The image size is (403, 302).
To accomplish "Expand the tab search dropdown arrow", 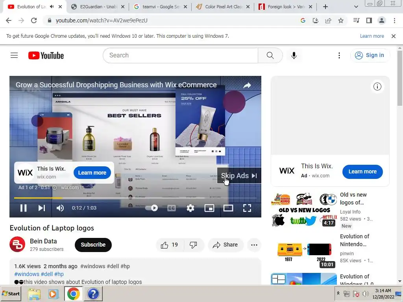I will [356, 7].
